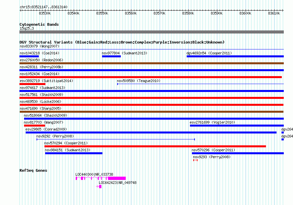Click LOC440300 large magenta exon block
This screenshot has height=205, width=293.
coord(117,178)
